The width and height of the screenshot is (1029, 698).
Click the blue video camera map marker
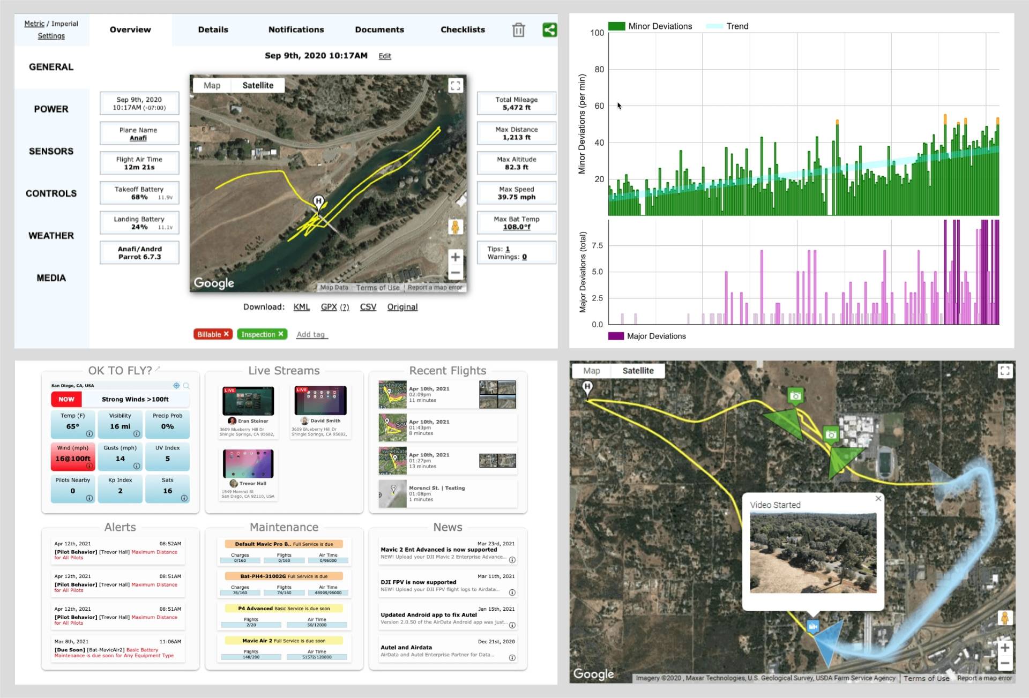click(812, 626)
